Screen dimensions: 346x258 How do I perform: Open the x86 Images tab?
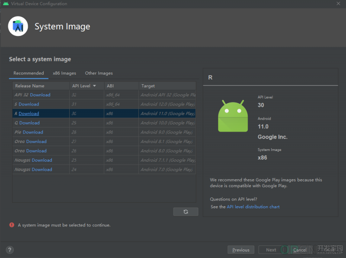(64, 73)
